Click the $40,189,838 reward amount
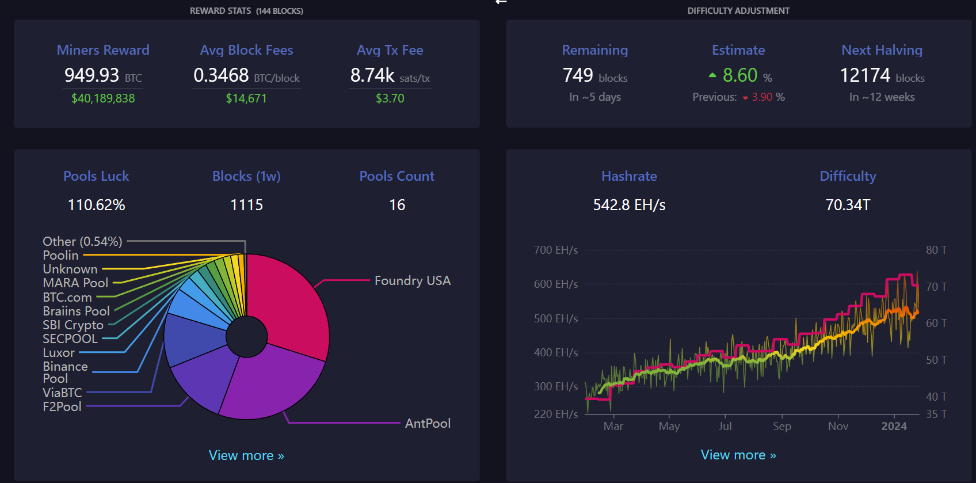The height and width of the screenshot is (483, 976). [x=103, y=98]
